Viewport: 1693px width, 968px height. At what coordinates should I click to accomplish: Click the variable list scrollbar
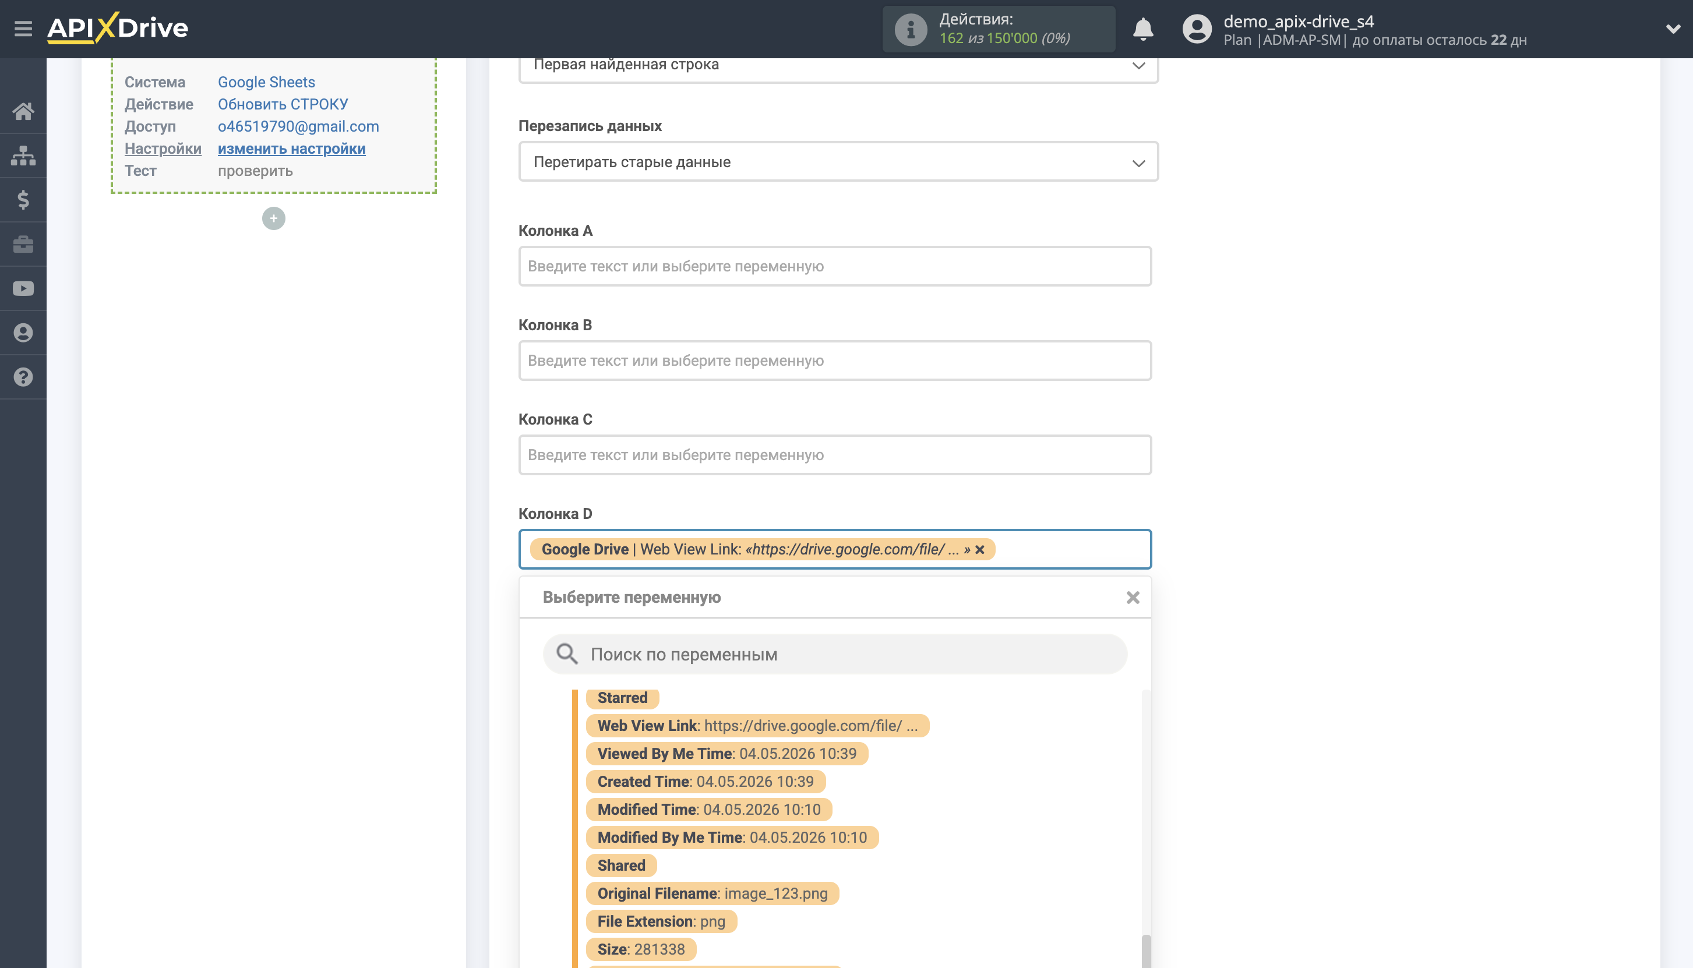(x=1146, y=951)
